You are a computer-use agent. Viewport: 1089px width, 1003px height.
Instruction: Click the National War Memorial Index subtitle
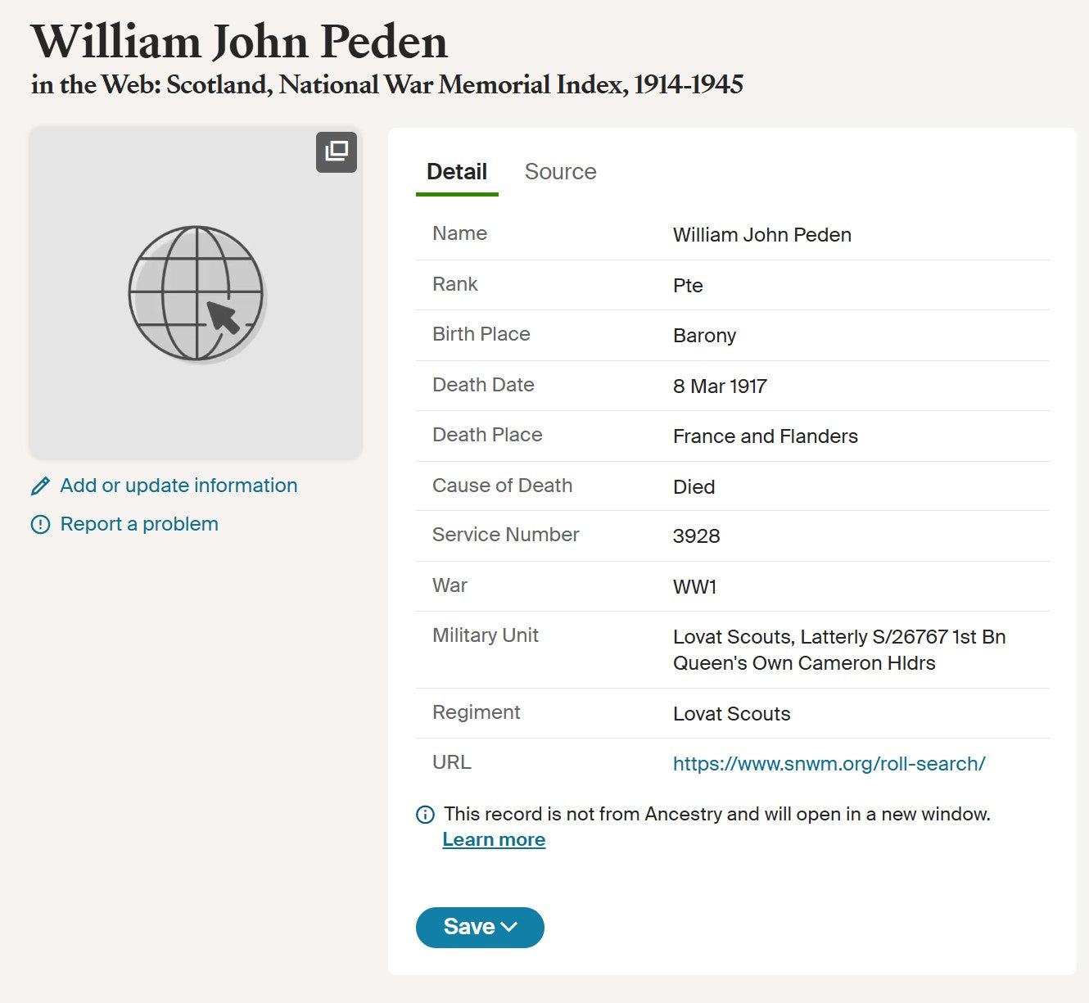[387, 84]
